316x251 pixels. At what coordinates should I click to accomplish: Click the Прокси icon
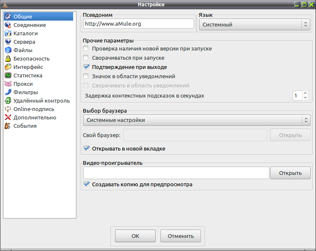[x=8, y=84]
